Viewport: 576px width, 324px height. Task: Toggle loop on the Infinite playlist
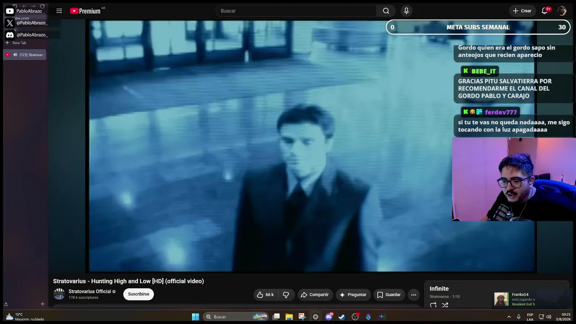pos(433,305)
